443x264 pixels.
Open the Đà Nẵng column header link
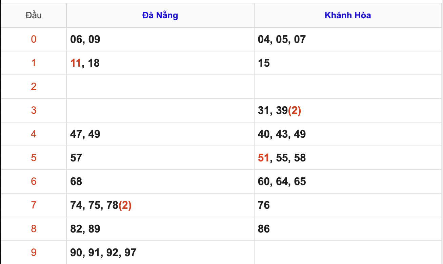160,15
